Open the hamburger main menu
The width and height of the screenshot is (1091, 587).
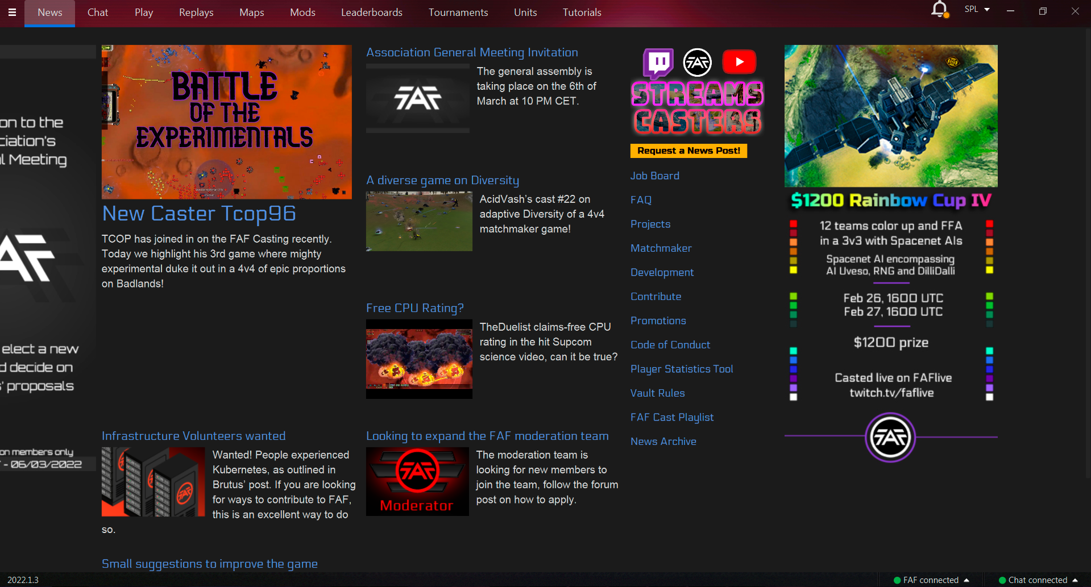12,12
